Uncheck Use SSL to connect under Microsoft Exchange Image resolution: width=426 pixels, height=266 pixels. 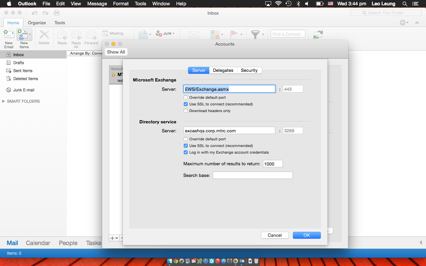pyautogui.click(x=186, y=104)
